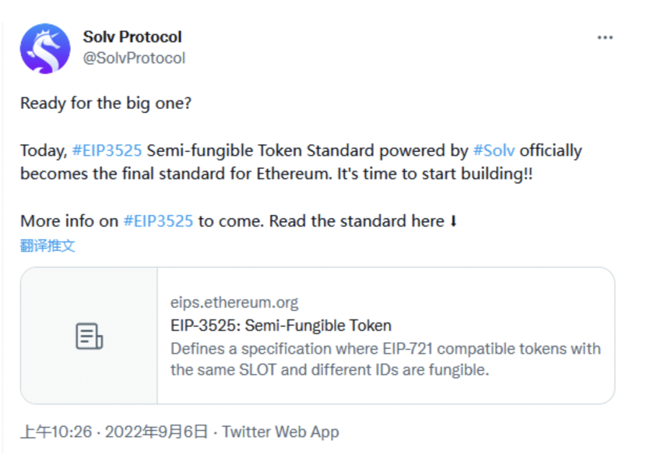Click the It's time to start building text
This screenshot has height=455, width=668.
[x=434, y=173]
